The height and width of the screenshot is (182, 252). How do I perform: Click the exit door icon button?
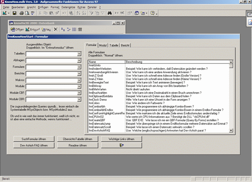122,145
